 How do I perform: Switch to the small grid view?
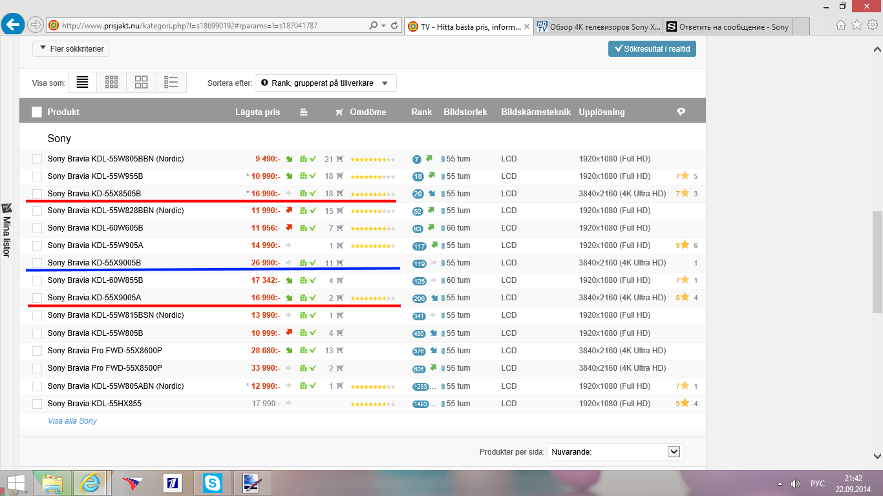tap(111, 82)
